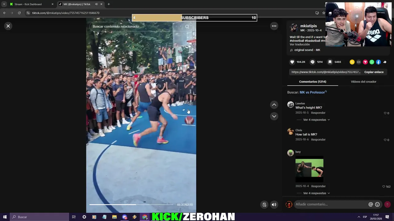
Task: Open Windows notification center
Action: coord(387,217)
